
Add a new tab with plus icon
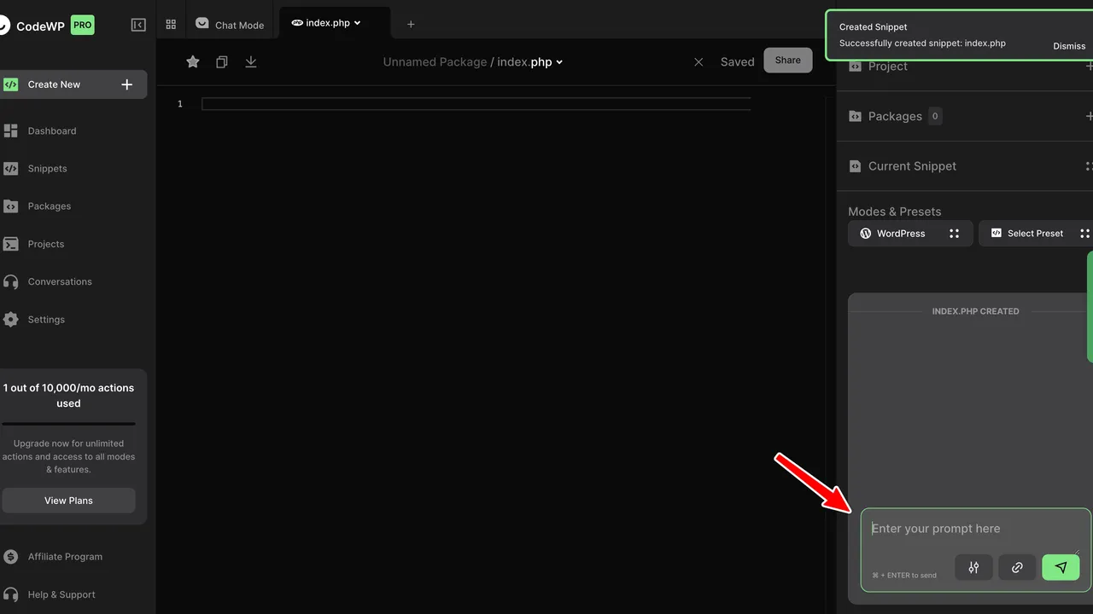tap(411, 24)
